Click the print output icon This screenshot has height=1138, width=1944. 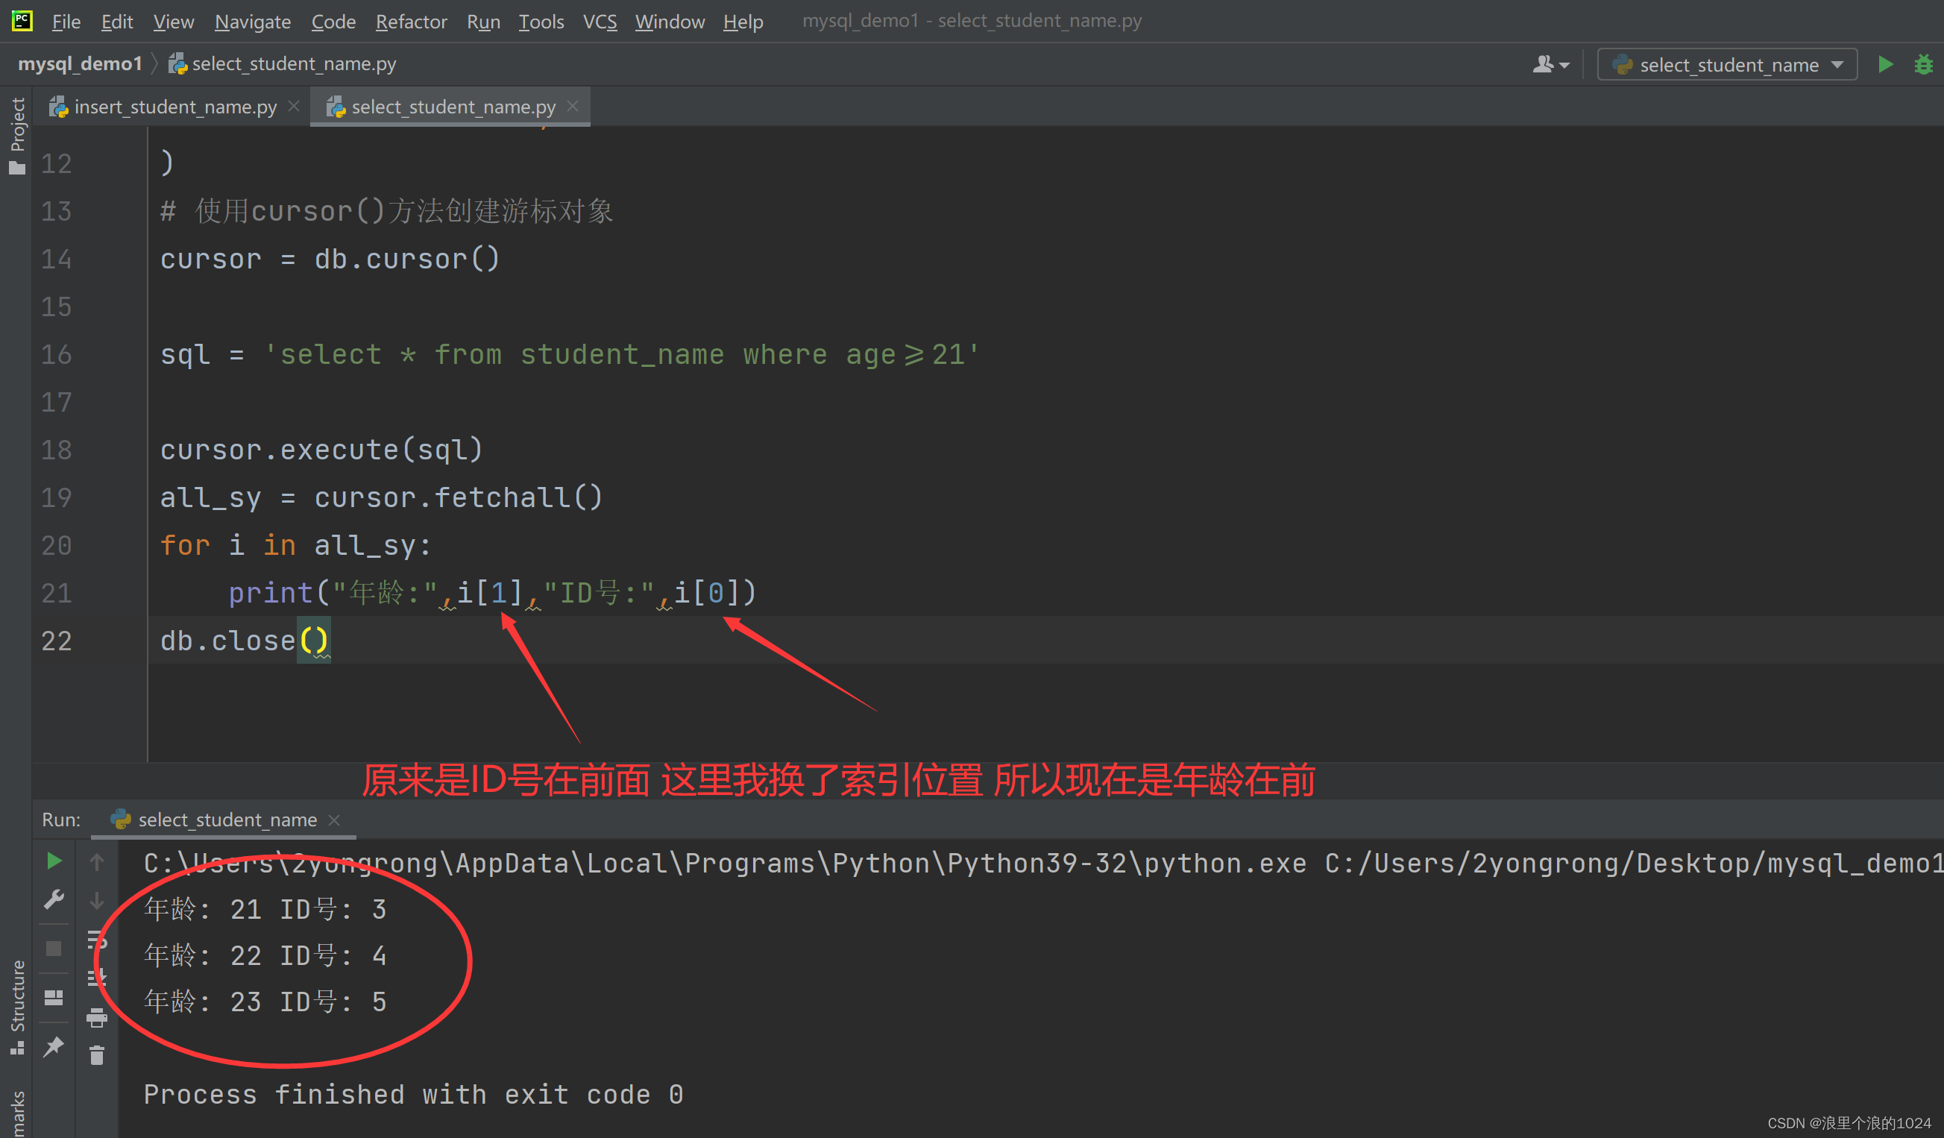coord(96,1019)
